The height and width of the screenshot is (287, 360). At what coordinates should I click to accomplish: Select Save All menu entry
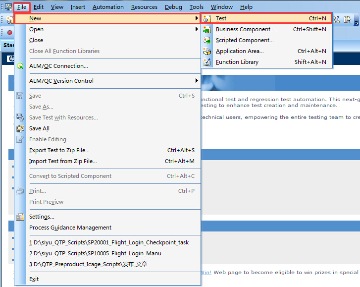click(x=107, y=128)
